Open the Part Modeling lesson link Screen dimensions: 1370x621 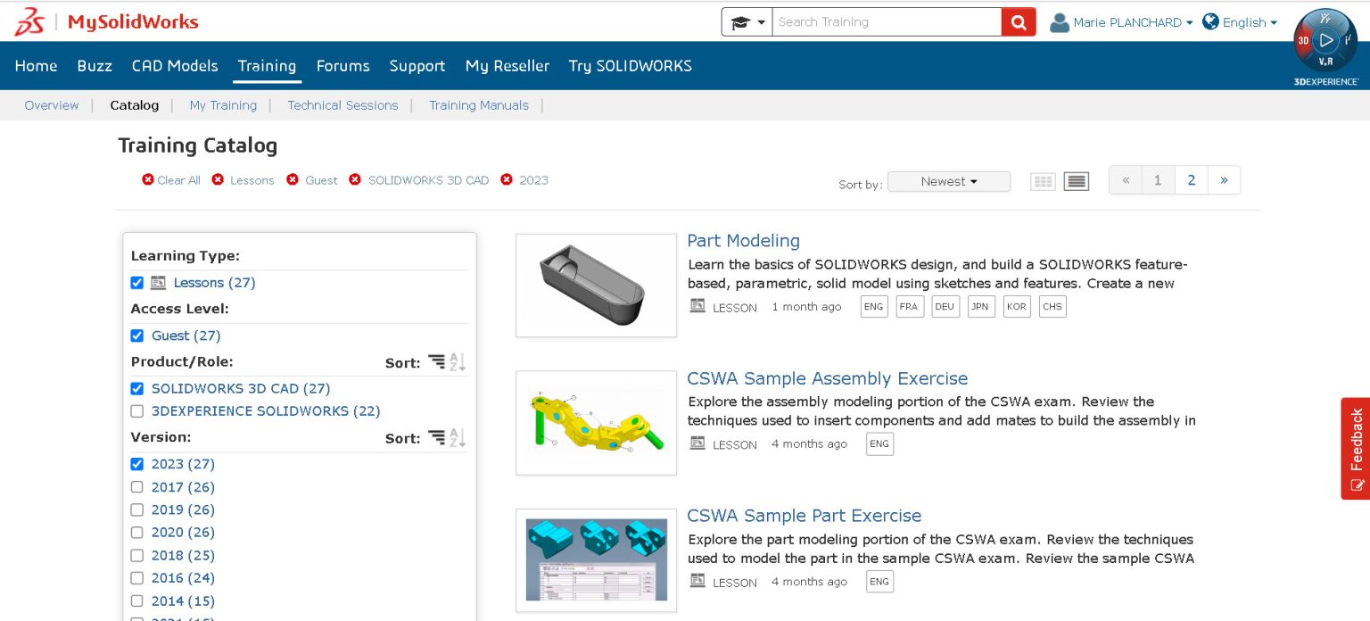click(743, 240)
